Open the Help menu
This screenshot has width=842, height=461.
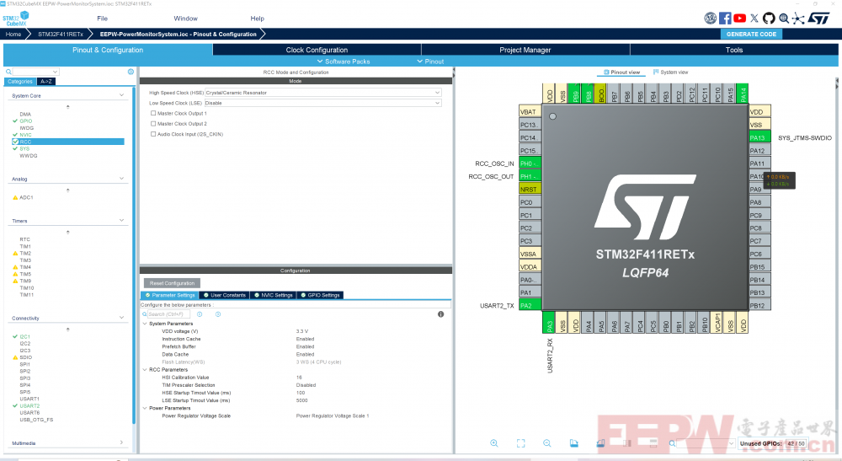coord(257,19)
